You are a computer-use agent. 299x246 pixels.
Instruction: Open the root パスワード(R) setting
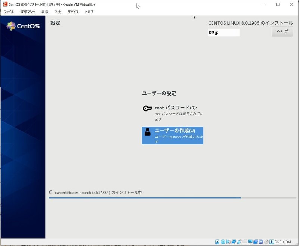173,113
